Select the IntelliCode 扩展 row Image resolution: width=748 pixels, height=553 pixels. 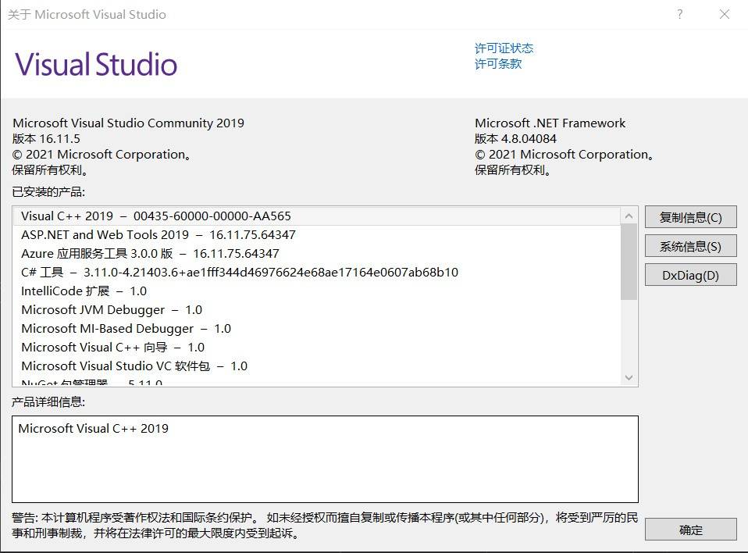(x=317, y=291)
